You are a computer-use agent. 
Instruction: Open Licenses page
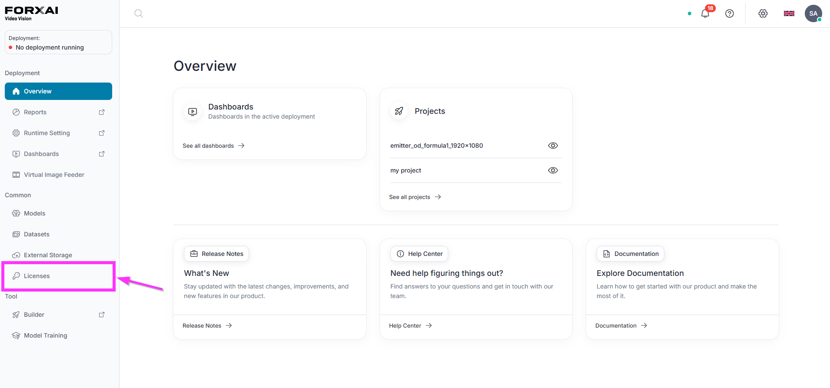(58, 276)
